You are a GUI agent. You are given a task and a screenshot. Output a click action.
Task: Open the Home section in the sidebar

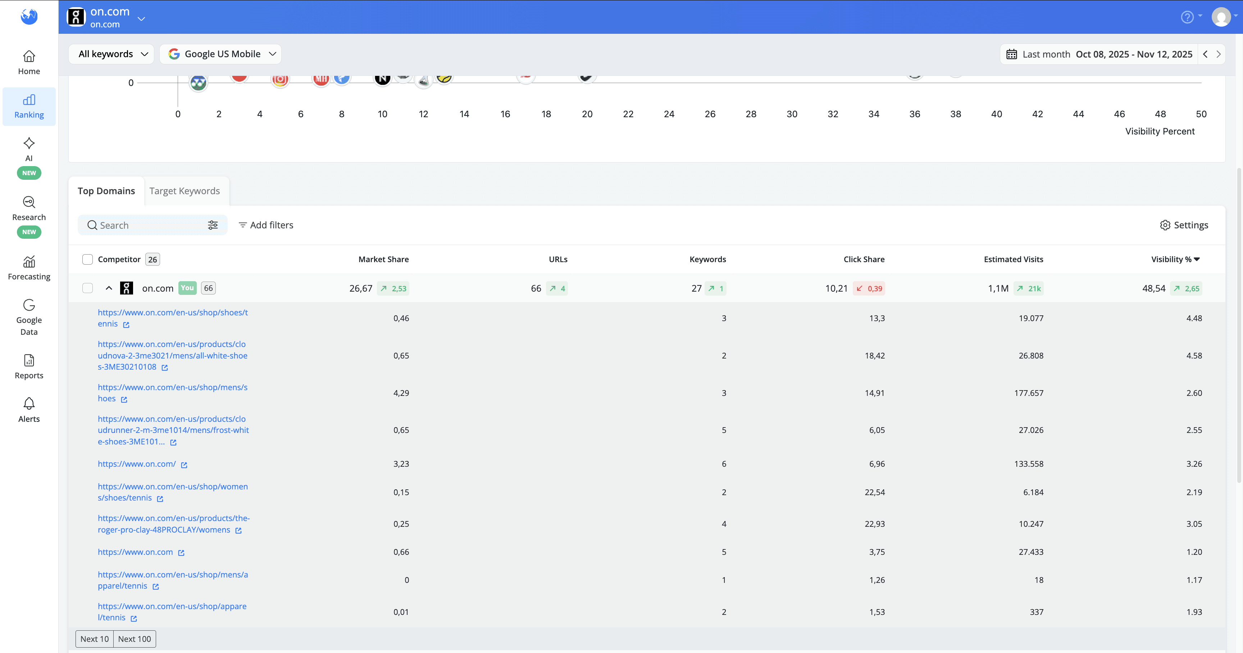(x=29, y=63)
